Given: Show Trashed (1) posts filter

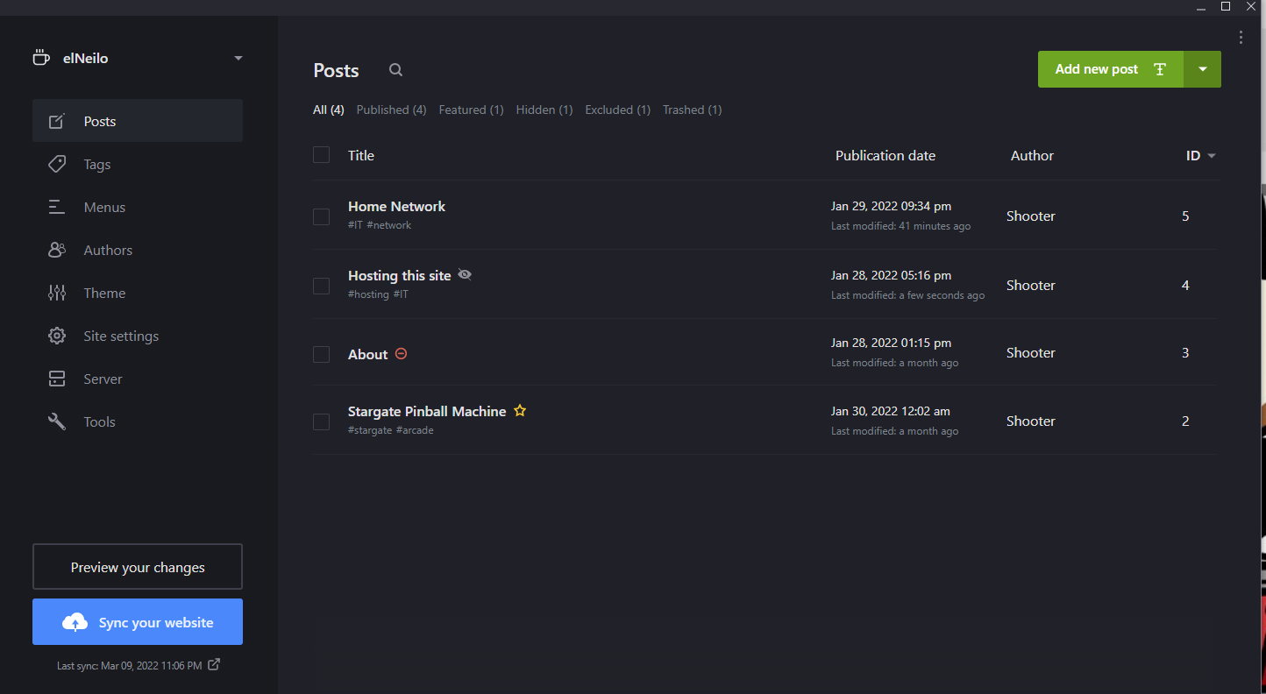Looking at the screenshot, I should point(692,110).
